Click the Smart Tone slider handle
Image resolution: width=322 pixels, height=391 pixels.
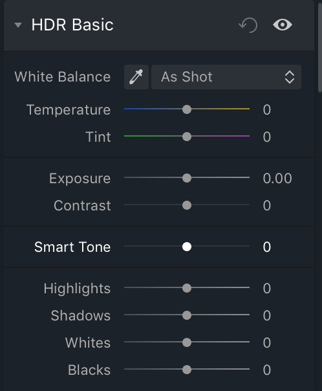pyautogui.click(x=187, y=247)
